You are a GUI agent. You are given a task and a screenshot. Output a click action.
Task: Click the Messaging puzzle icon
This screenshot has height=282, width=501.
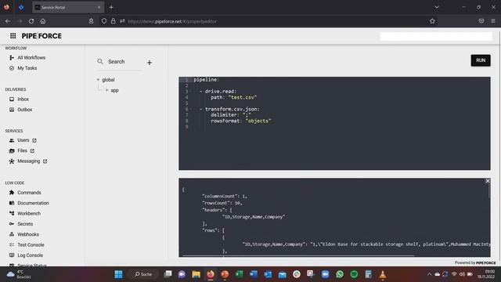click(x=12, y=161)
